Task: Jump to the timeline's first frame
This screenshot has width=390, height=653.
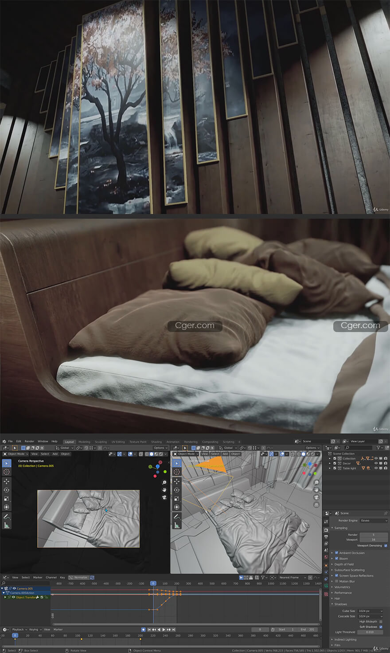Action: (149, 630)
